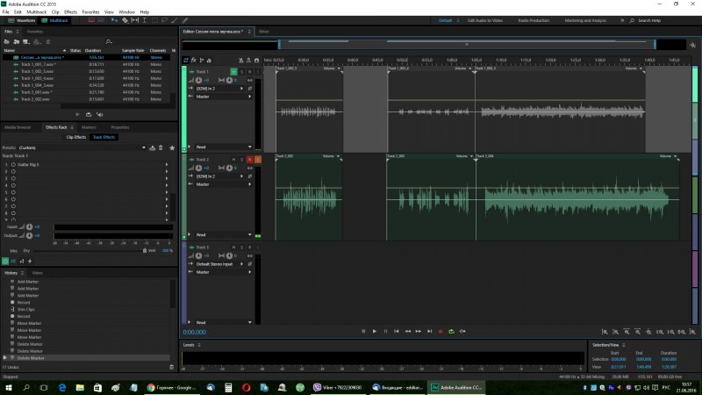
Task: Toggle power for effect slot 2
Action: (13, 171)
